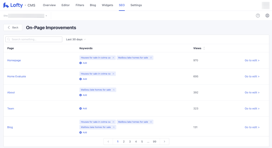Add a keyword to Home Evaluate row

(x=83, y=79)
